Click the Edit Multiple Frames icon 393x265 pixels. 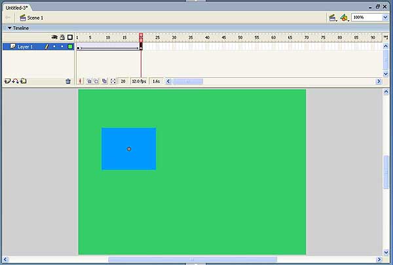(104, 81)
